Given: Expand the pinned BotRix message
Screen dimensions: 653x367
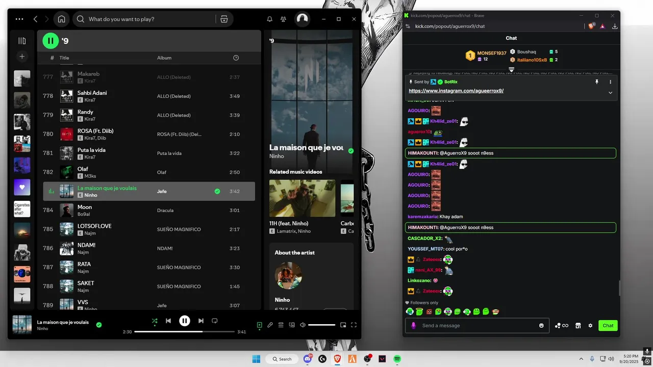Looking at the screenshot, I should 610,93.
